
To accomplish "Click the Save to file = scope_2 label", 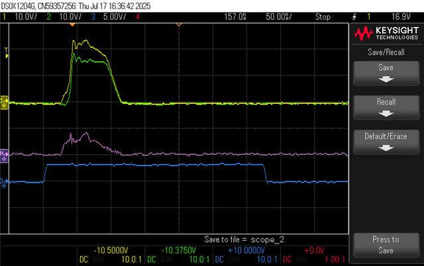I will (x=244, y=240).
